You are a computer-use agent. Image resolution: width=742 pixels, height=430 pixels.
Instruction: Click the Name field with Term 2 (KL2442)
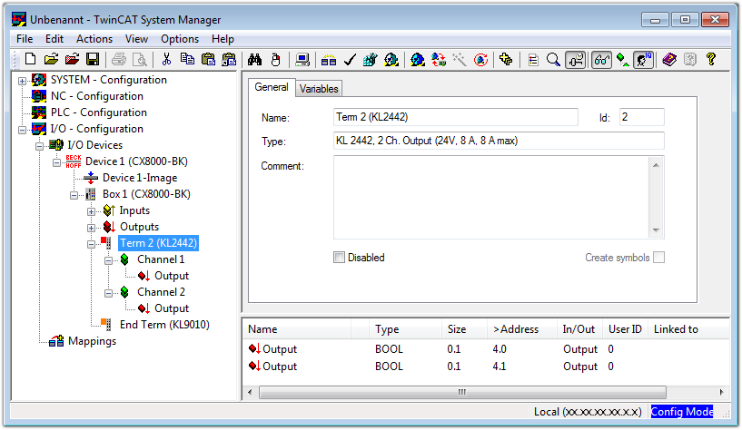pyautogui.click(x=456, y=117)
